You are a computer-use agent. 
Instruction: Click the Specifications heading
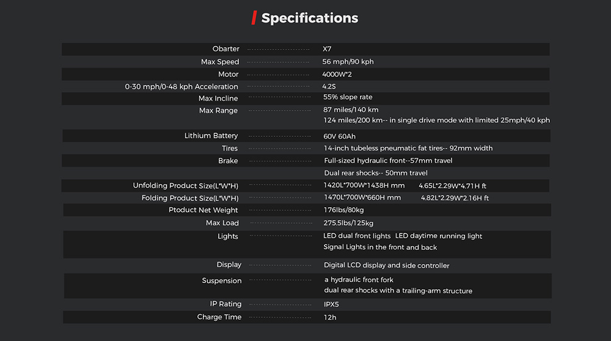[x=309, y=18]
